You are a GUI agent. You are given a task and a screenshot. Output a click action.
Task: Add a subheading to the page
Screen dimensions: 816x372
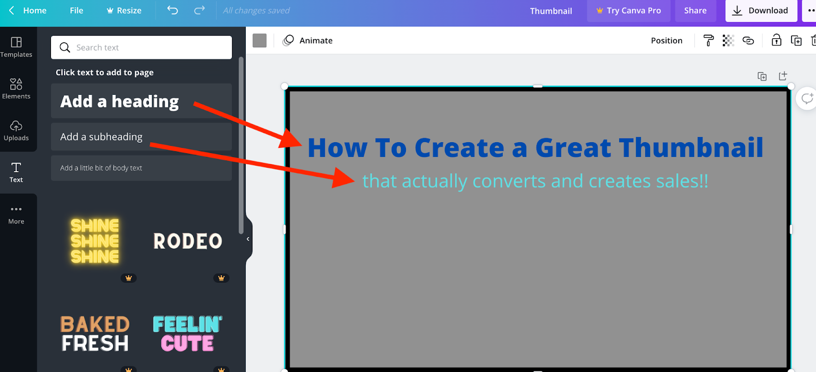pyautogui.click(x=141, y=137)
